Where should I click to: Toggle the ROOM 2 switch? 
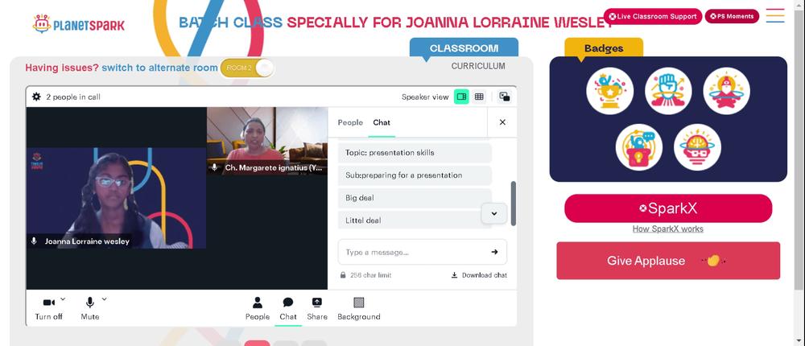[247, 68]
